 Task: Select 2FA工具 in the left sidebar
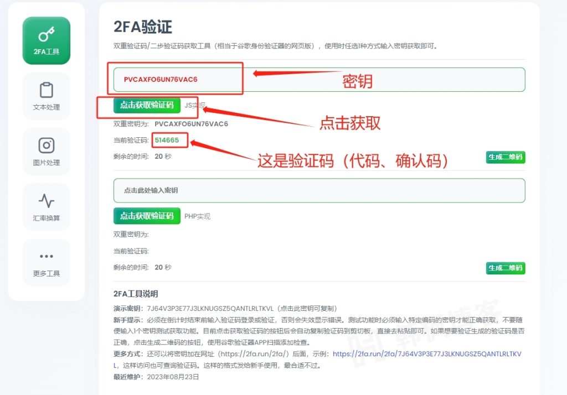tap(46, 39)
